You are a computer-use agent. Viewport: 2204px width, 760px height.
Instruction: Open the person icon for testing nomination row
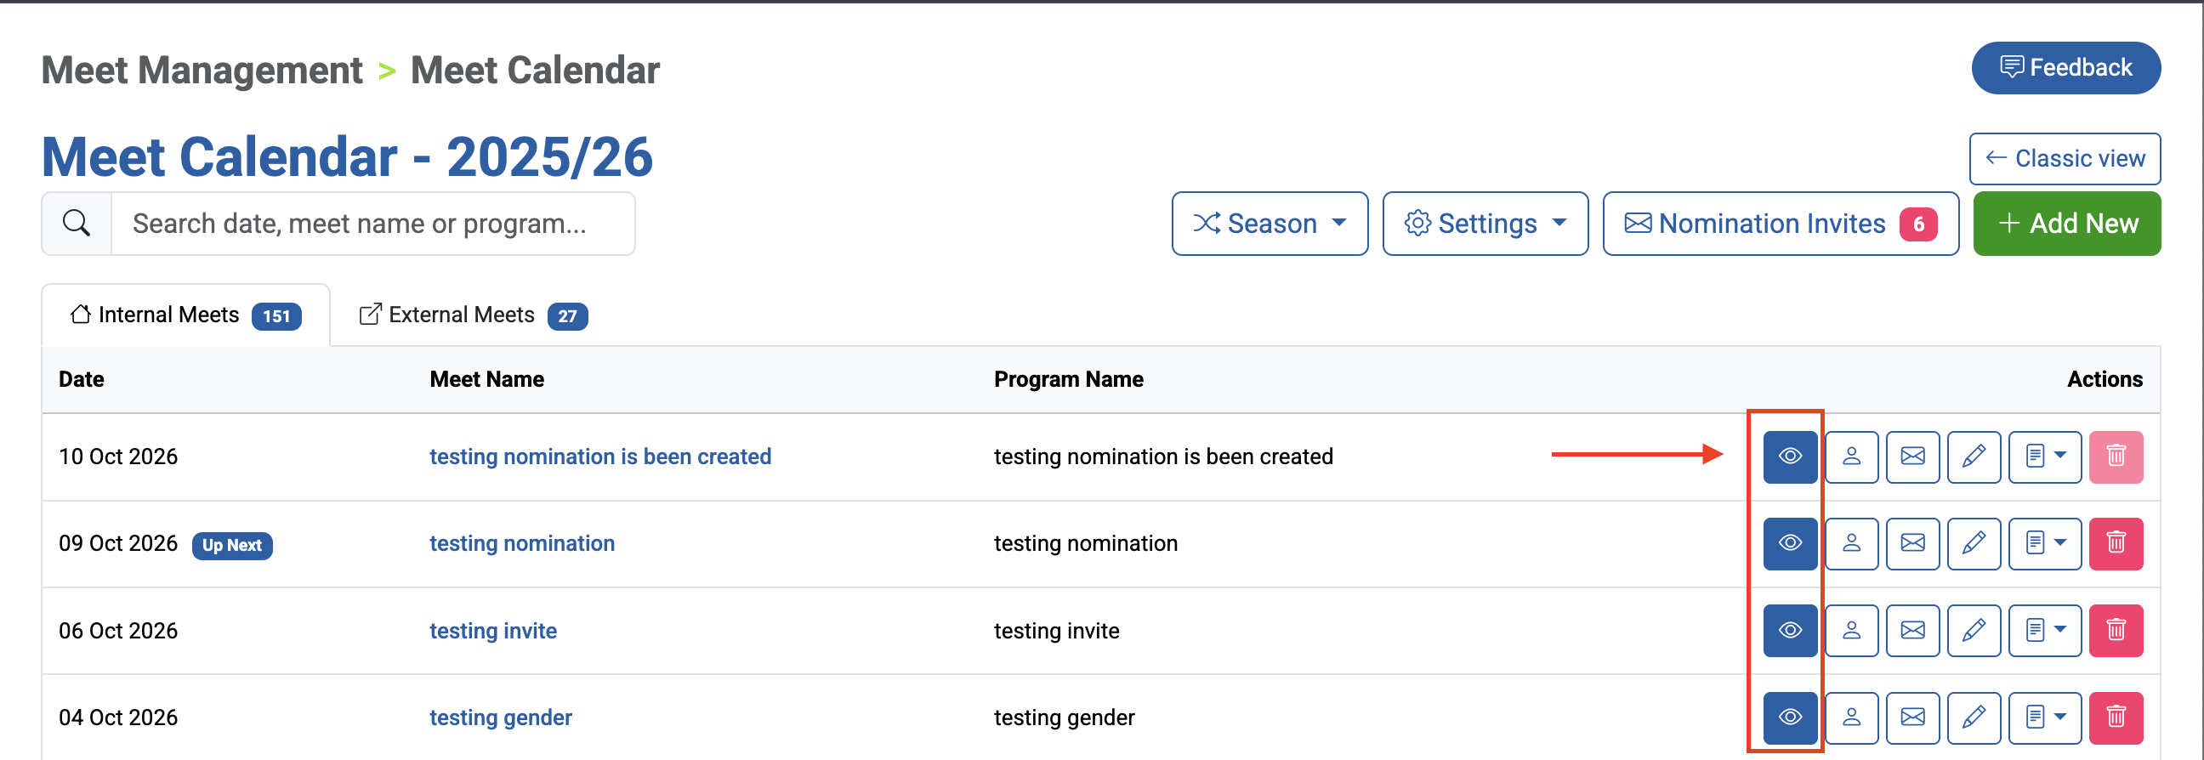tap(1851, 543)
